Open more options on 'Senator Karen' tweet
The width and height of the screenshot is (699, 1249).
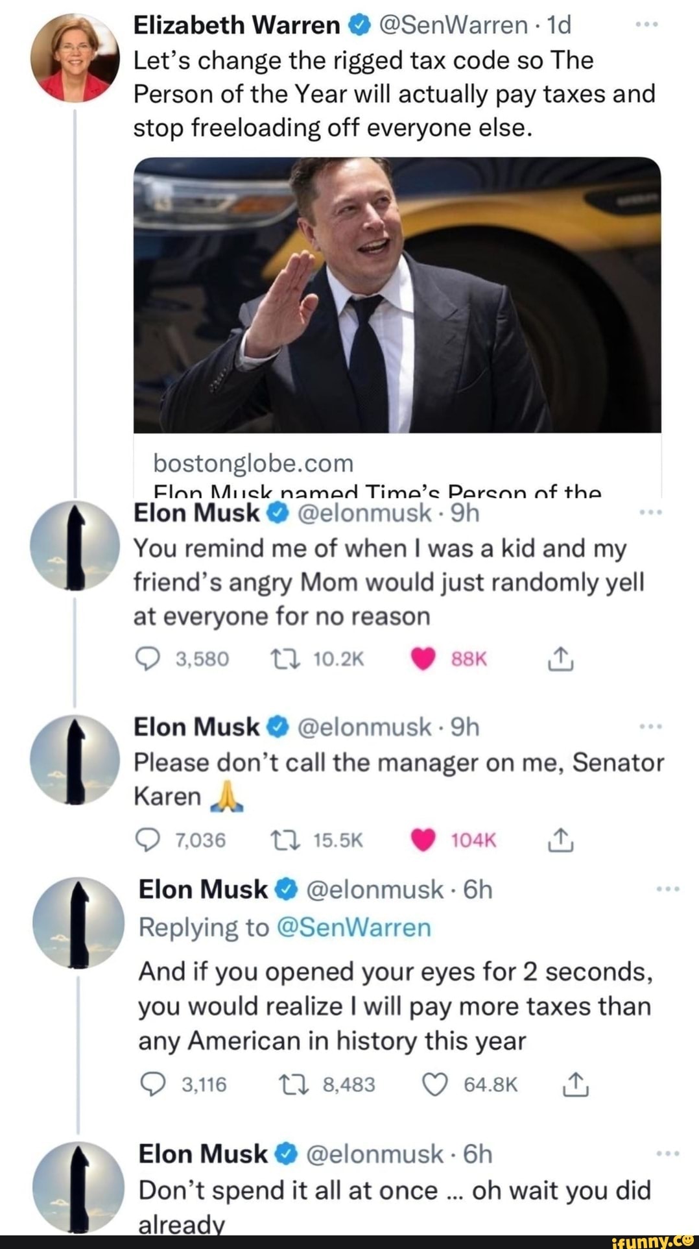649,727
